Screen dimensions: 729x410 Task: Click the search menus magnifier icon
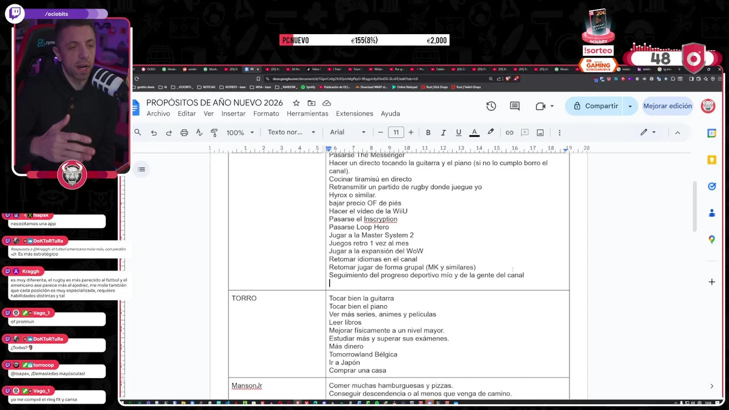click(x=137, y=132)
